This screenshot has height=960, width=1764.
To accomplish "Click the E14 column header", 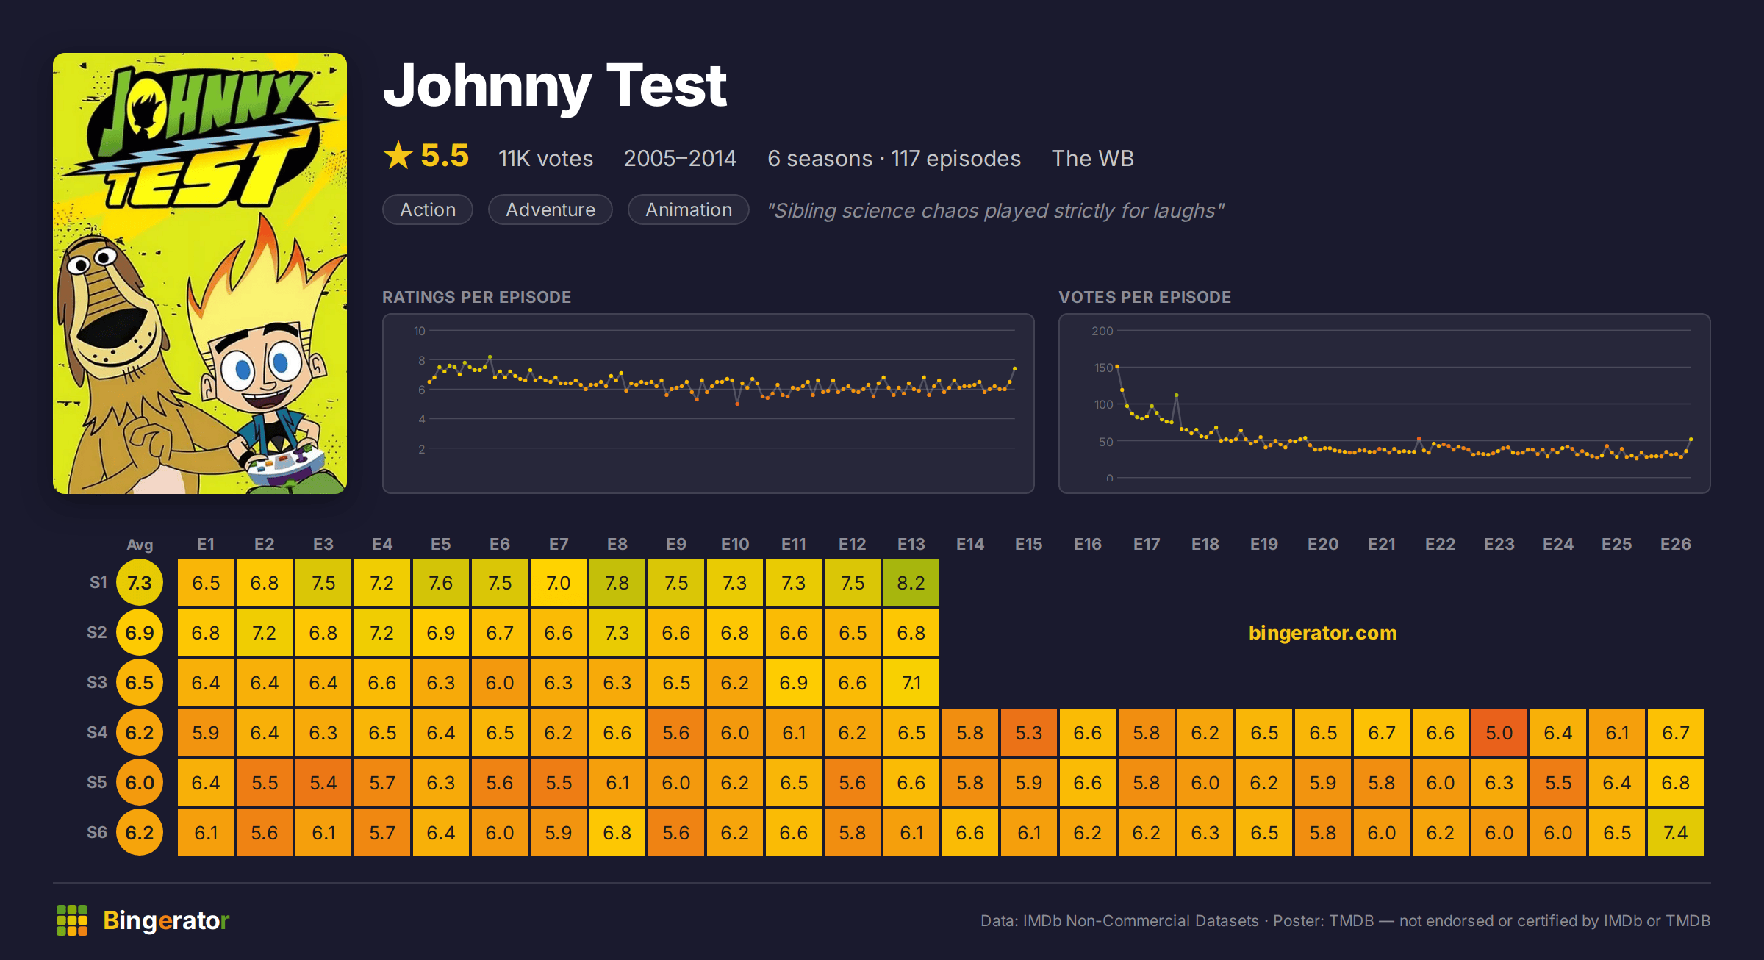I will [x=970, y=544].
